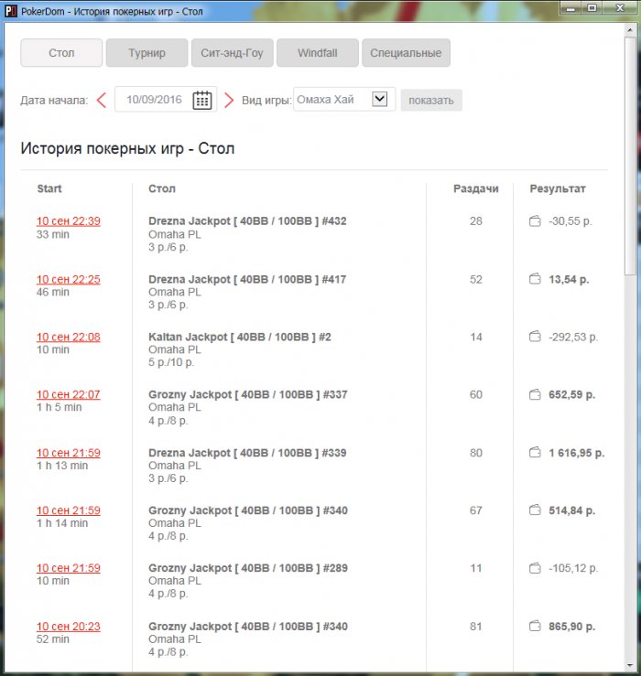
Task: Expand the Вид игры dropdown arrow
Action: [x=379, y=99]
